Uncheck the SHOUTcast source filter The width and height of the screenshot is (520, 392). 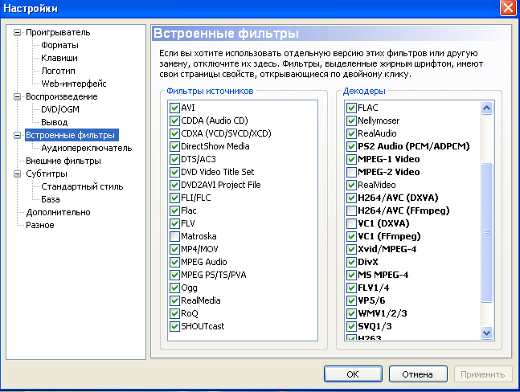pyautogui.click(x=174, y=326)
